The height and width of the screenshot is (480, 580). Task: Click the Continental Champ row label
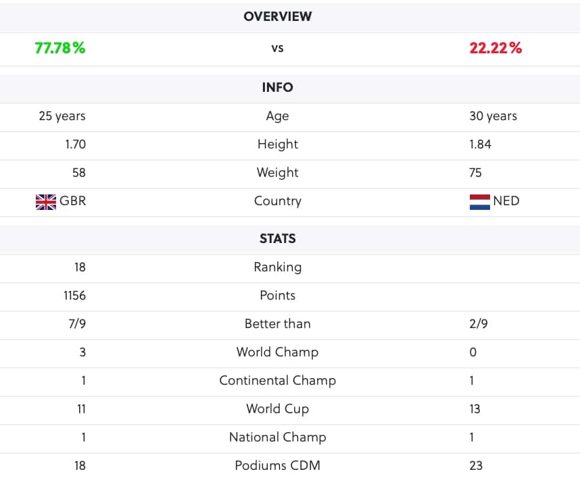tap(277, 381)
